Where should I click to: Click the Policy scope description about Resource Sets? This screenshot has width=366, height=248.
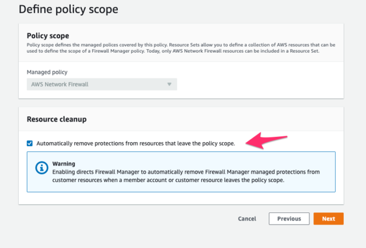[181, 48]
